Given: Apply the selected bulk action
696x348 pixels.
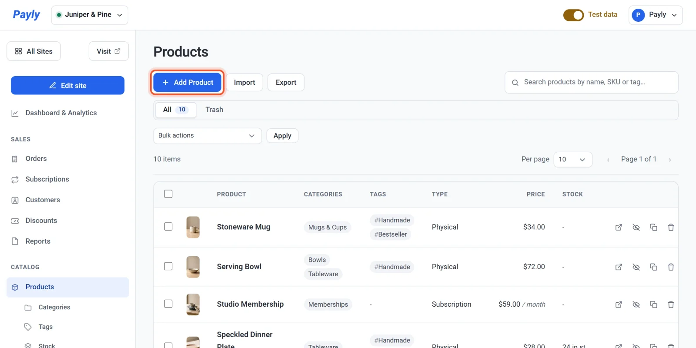Looking at the screenshot, I should point(282,136).
